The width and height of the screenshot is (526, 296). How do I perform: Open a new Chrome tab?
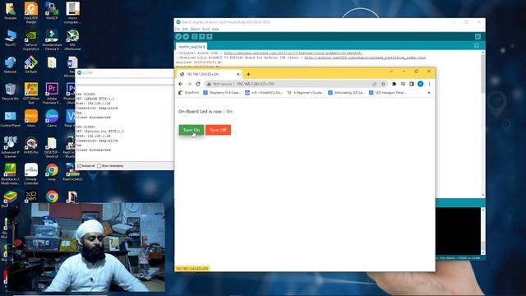pyautogui.click(x=248, y=74)
